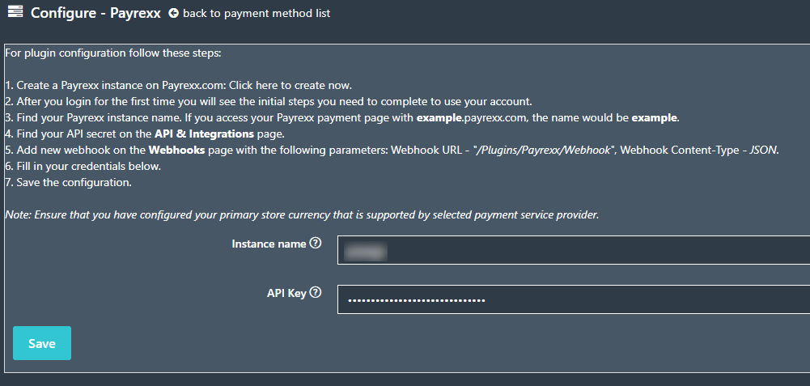The width and height of the screenshot is (810, 386).
Task: Follow the 'Click here to create now' link
Action: pos(290,85)
